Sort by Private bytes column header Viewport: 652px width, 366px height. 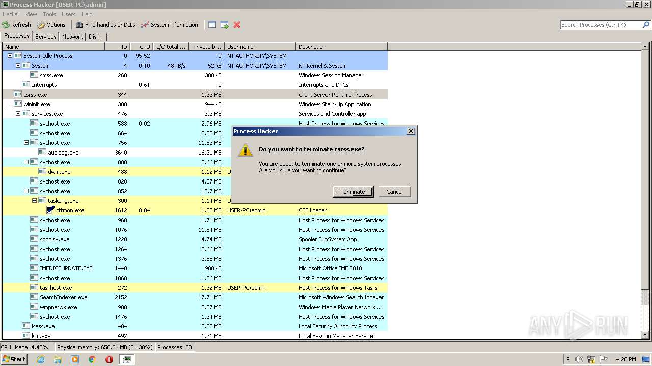[x=206, y=47]
